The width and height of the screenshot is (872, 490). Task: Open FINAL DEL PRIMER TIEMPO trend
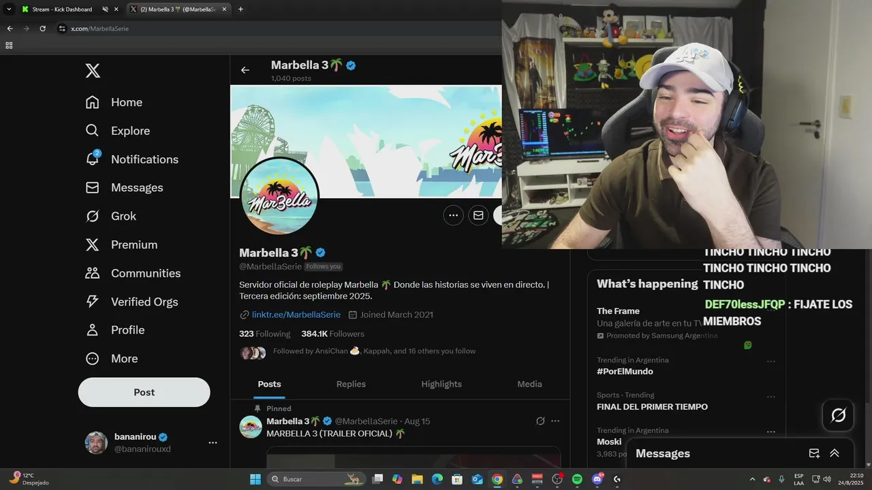(652, 407)
